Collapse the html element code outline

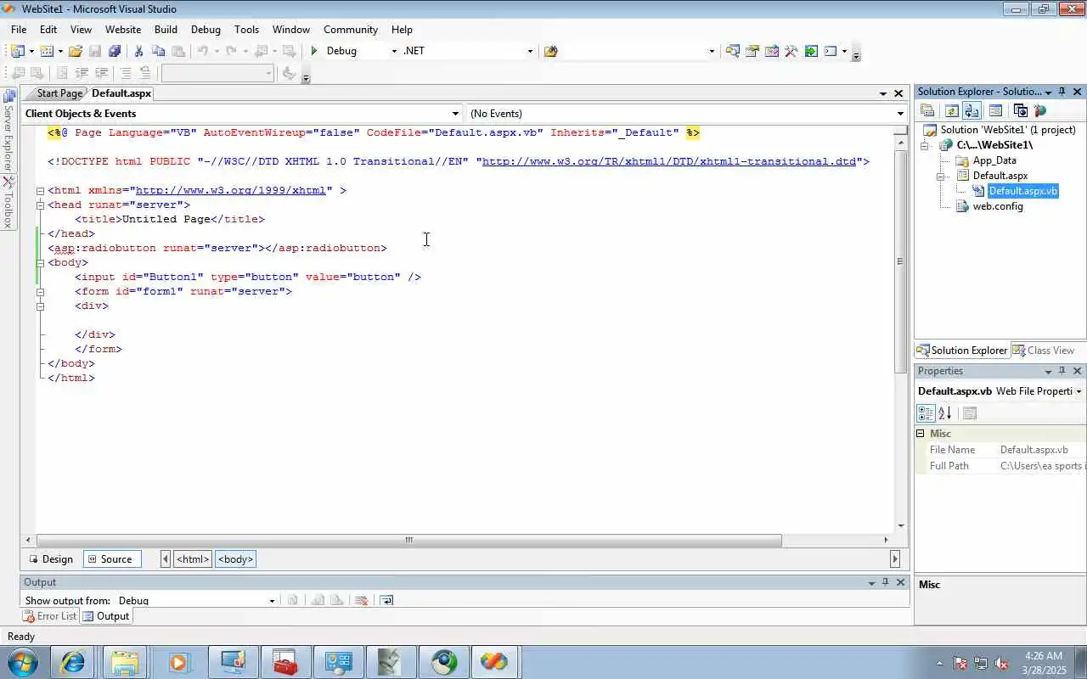click(40, 190)
